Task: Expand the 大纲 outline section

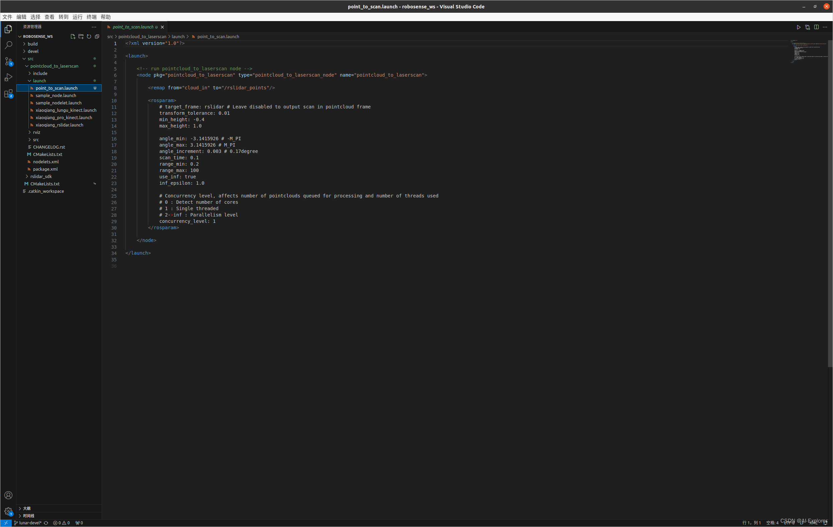Action: tap(59, 508)
